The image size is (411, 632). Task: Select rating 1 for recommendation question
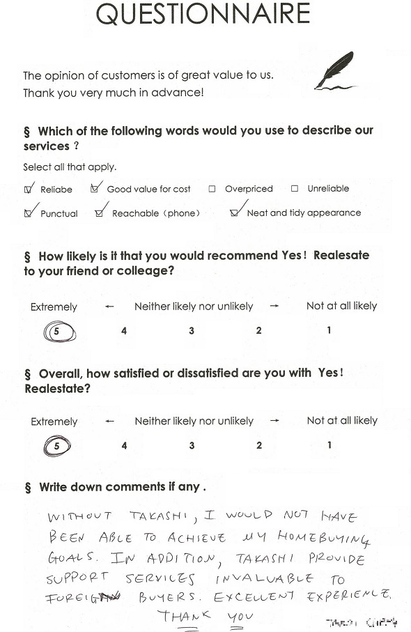coord(329,330)
